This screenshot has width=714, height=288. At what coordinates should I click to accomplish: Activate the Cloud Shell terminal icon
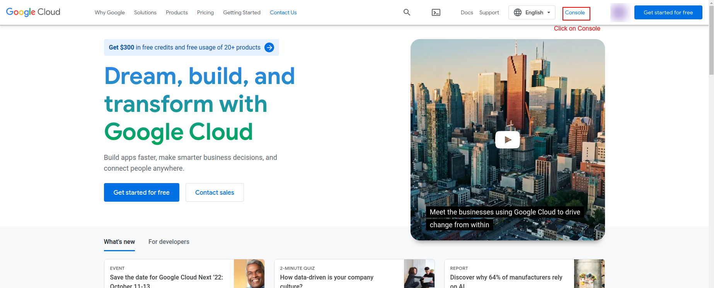[x=436, y=12]
